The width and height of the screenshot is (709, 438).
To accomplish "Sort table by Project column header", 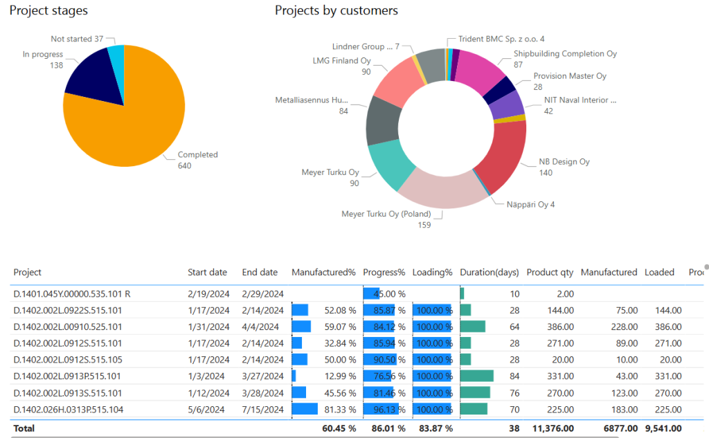I will (x=27, y=272).
